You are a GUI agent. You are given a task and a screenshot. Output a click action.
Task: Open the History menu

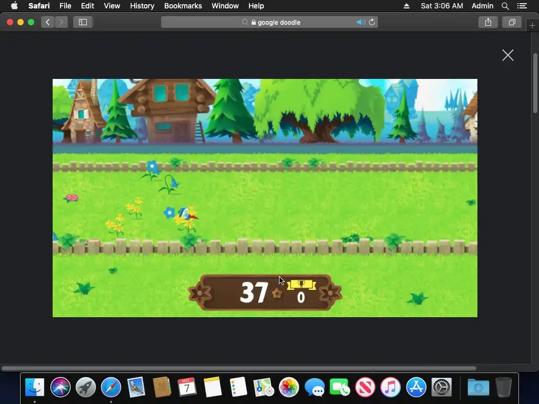click(142, 6)
